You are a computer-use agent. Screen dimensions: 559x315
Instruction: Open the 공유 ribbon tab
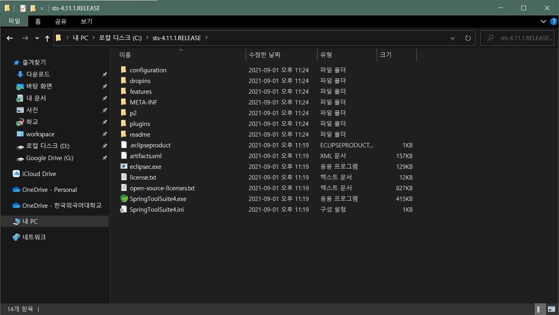(61, 21)
